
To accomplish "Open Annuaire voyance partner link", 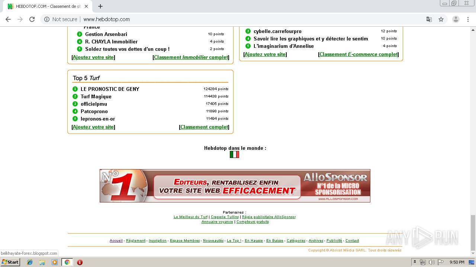I will (x=217, y=222).
